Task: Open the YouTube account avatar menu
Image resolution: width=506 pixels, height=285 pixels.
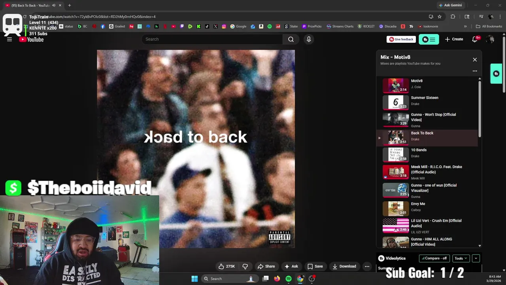Action: pyautogui.click(x=491, y=39)
